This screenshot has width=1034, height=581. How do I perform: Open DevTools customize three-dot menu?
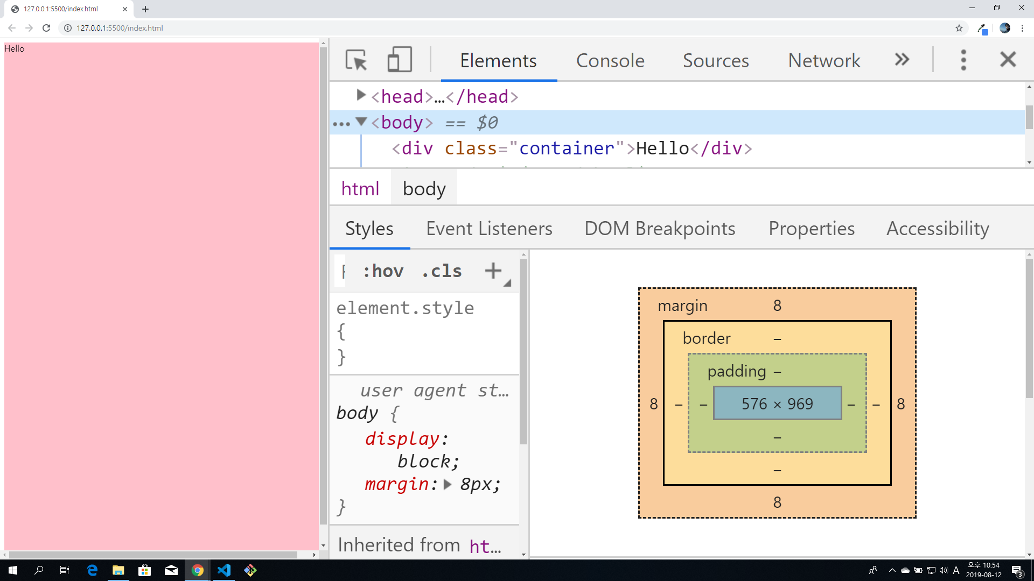click(x=963, y=60)
